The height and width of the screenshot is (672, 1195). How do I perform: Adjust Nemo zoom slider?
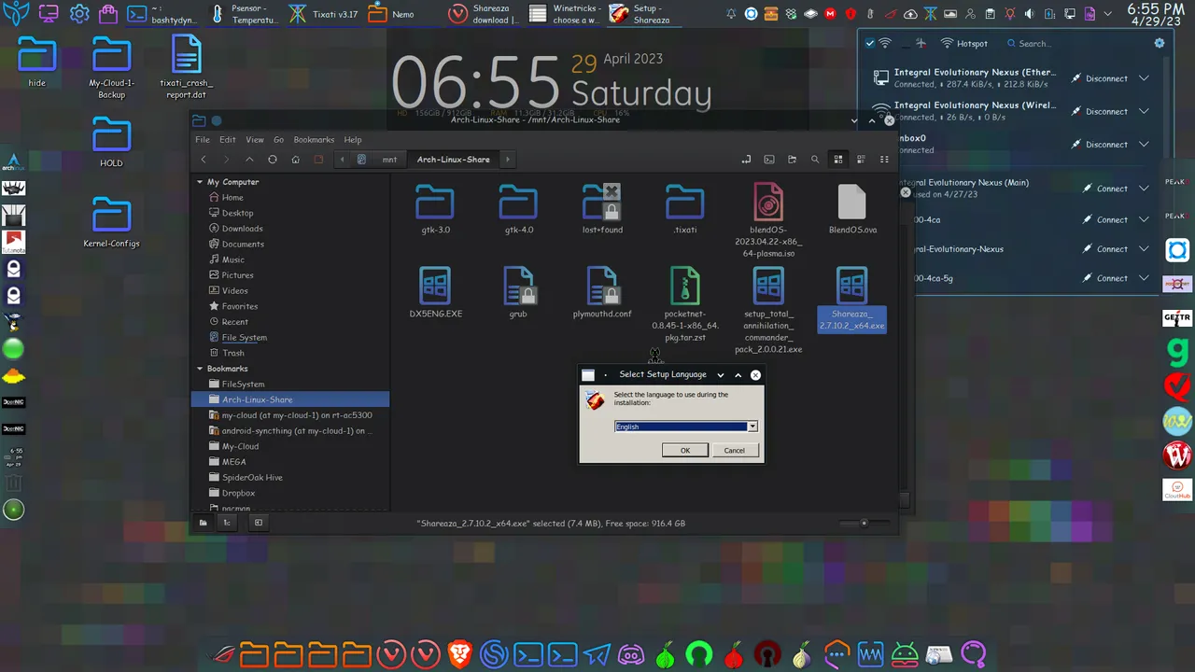tap(864, 523)
